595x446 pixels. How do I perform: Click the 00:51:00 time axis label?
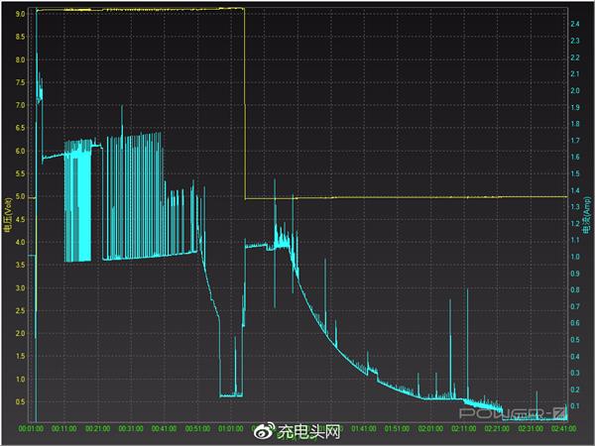198,429
